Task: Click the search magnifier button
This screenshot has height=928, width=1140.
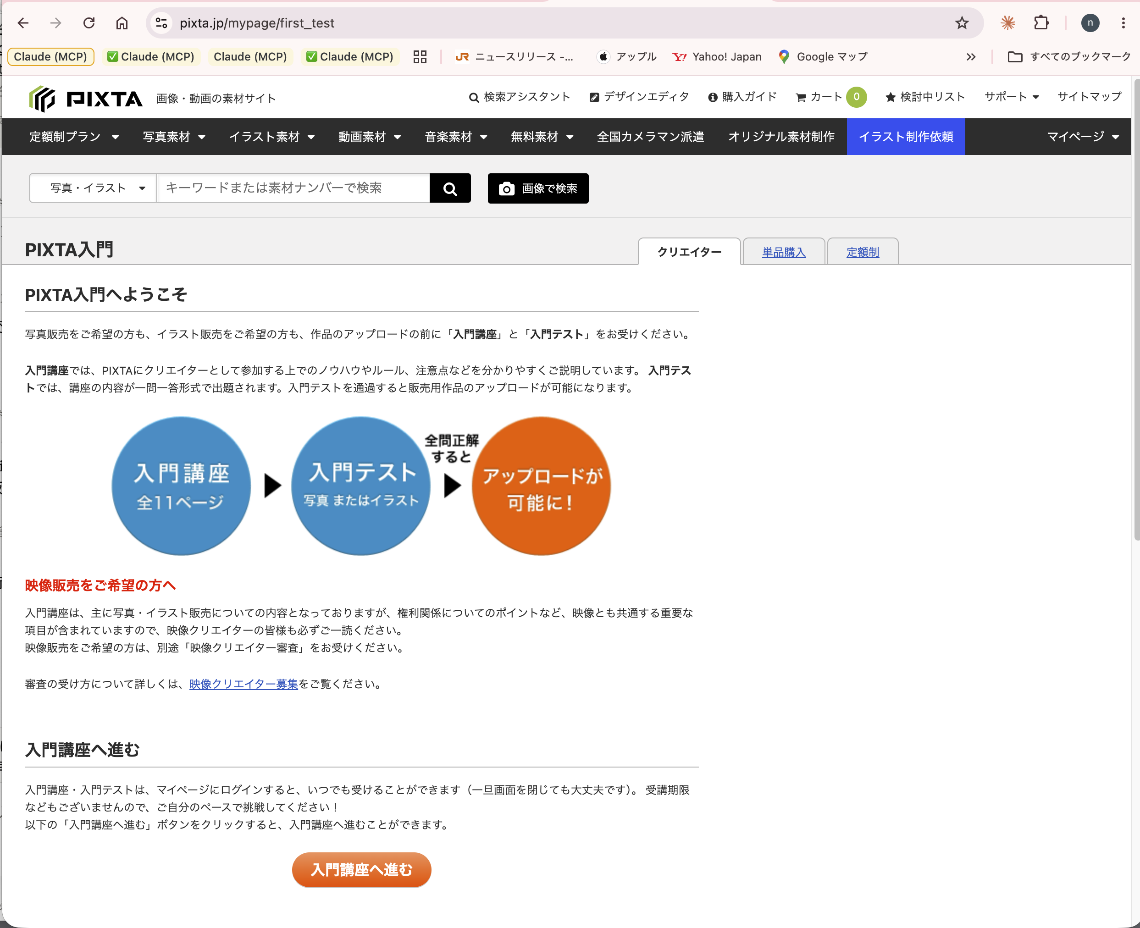Action: (x=450, y=188)
